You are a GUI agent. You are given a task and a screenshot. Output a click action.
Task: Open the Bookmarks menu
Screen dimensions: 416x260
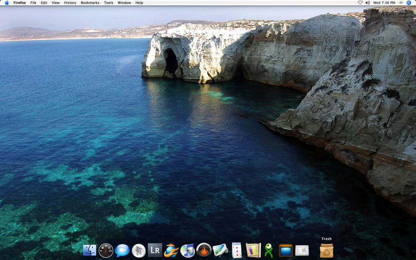(90, 3)
